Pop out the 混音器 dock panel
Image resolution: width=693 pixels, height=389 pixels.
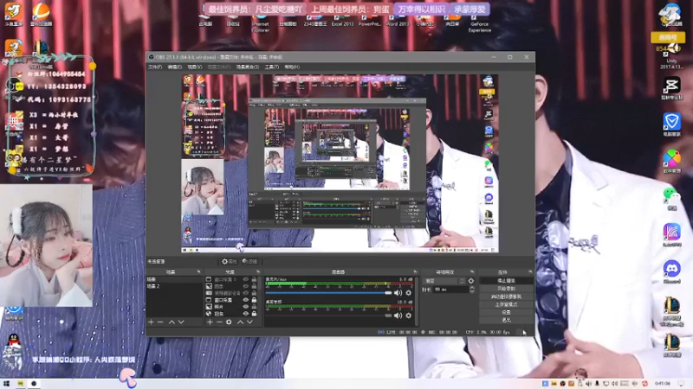[415, 271]
